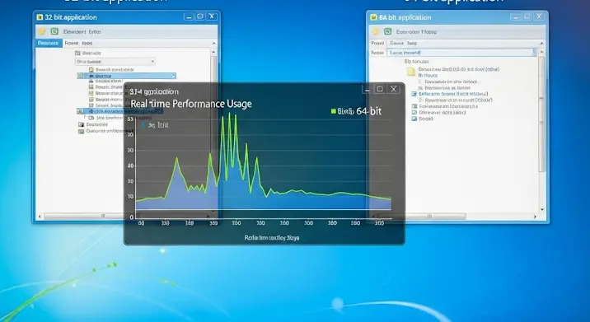Collapse the tab row chevron in 32 bit application window

213,44
